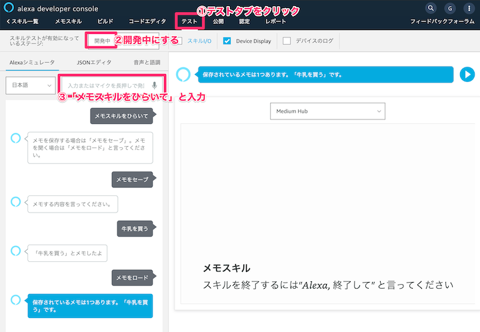Click the Alexa ring icon beside top response banner
Screen dimensions: 480x332
(183, 75)
